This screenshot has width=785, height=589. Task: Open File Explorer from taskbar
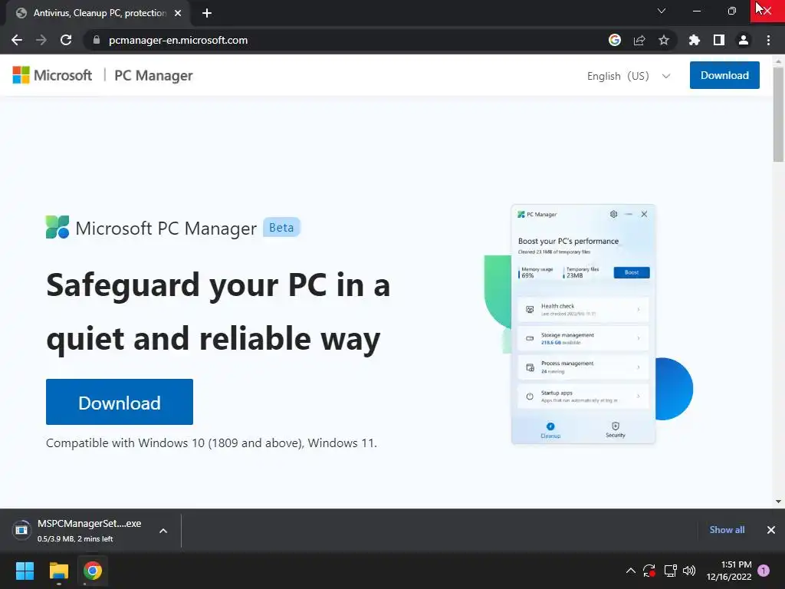tap(58, 571)
